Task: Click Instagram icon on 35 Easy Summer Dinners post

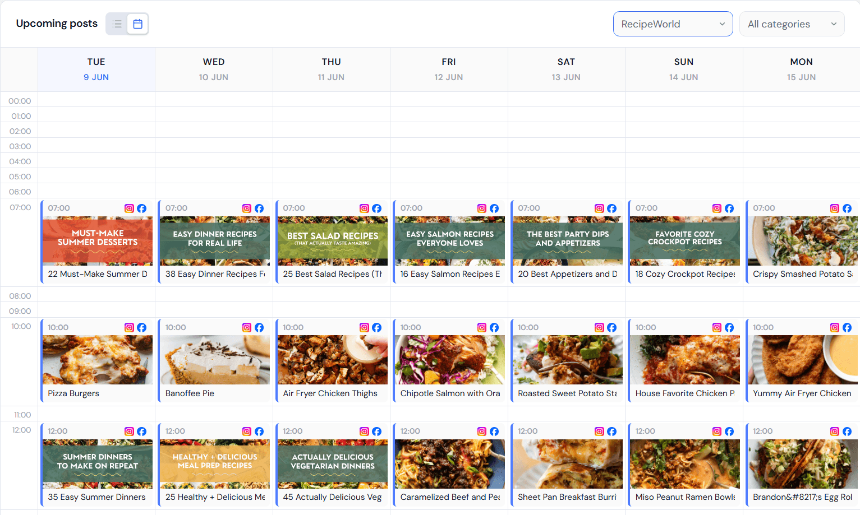Action: point(129,432)
